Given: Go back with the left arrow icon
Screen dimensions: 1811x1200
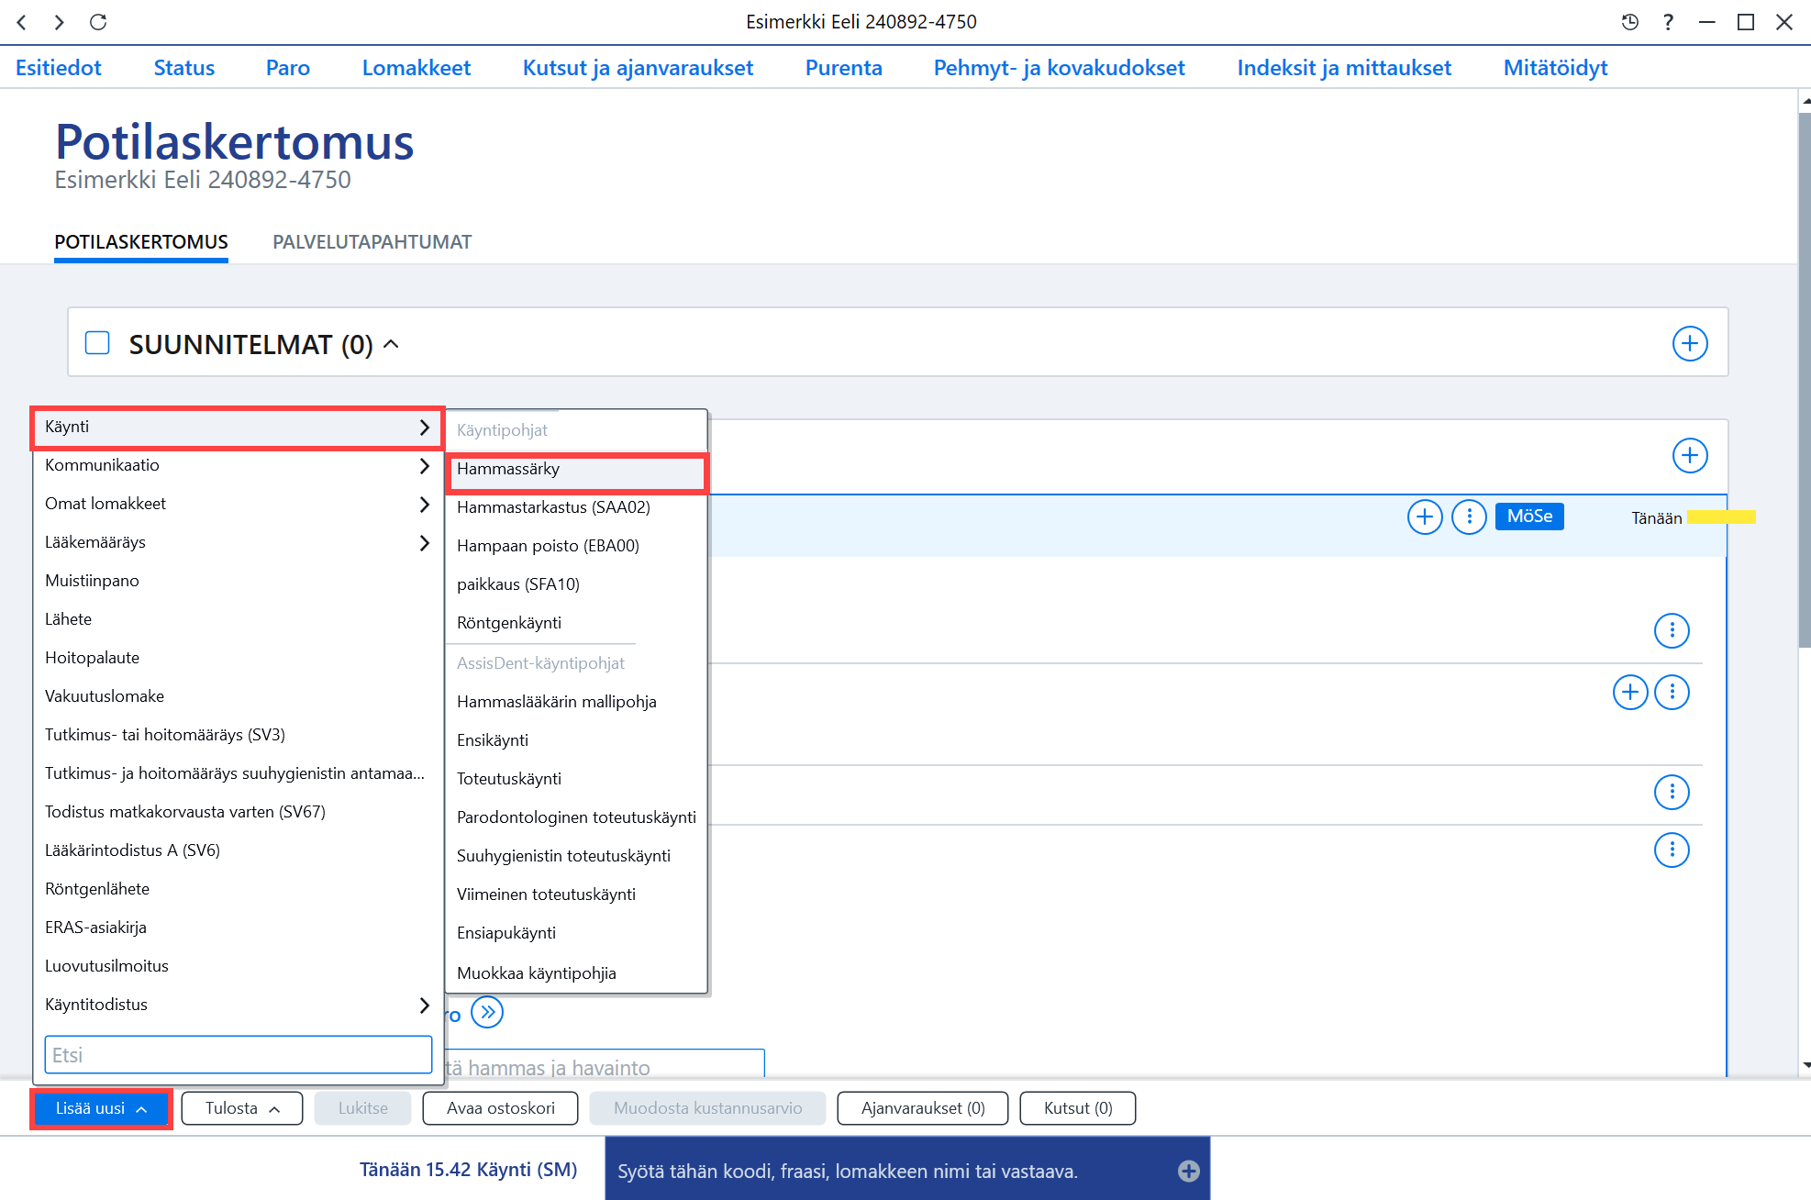Looking at the screenshot, I should [22, 22].
